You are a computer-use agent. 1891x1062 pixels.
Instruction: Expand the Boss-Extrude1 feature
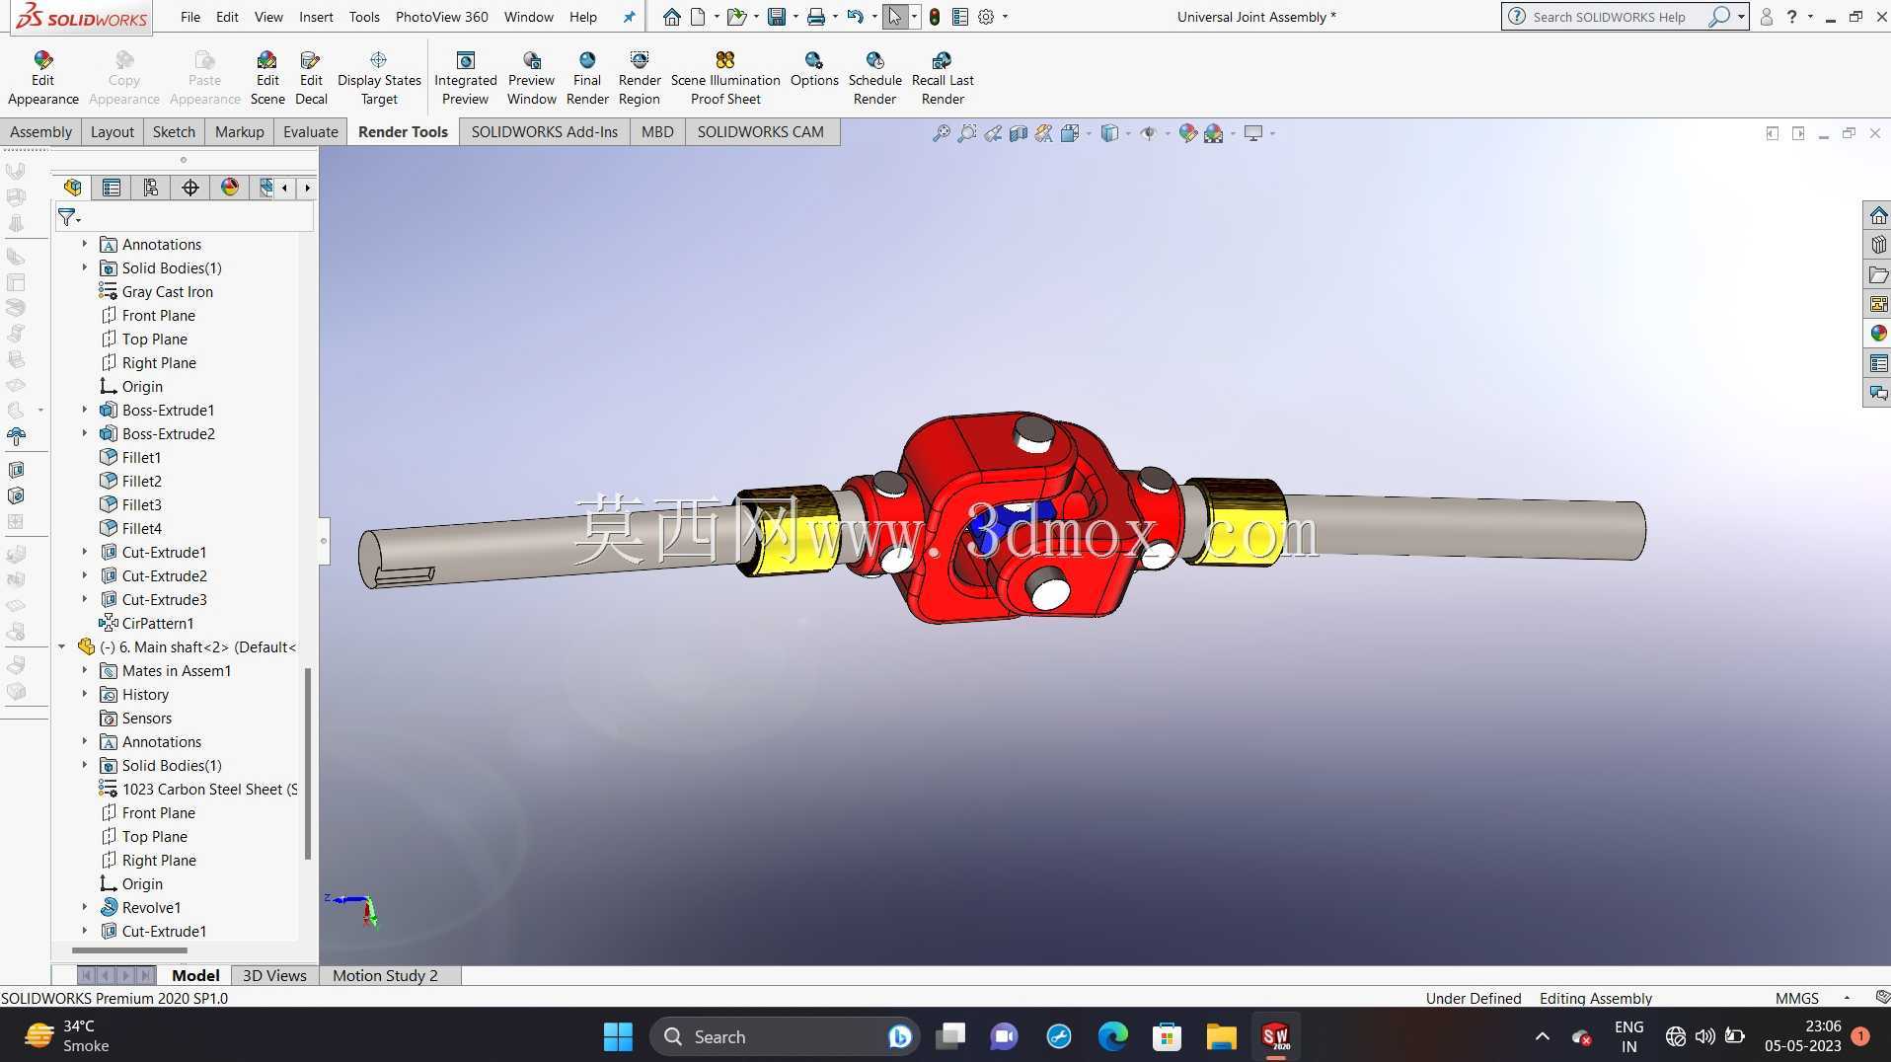(x=85, y=410)
